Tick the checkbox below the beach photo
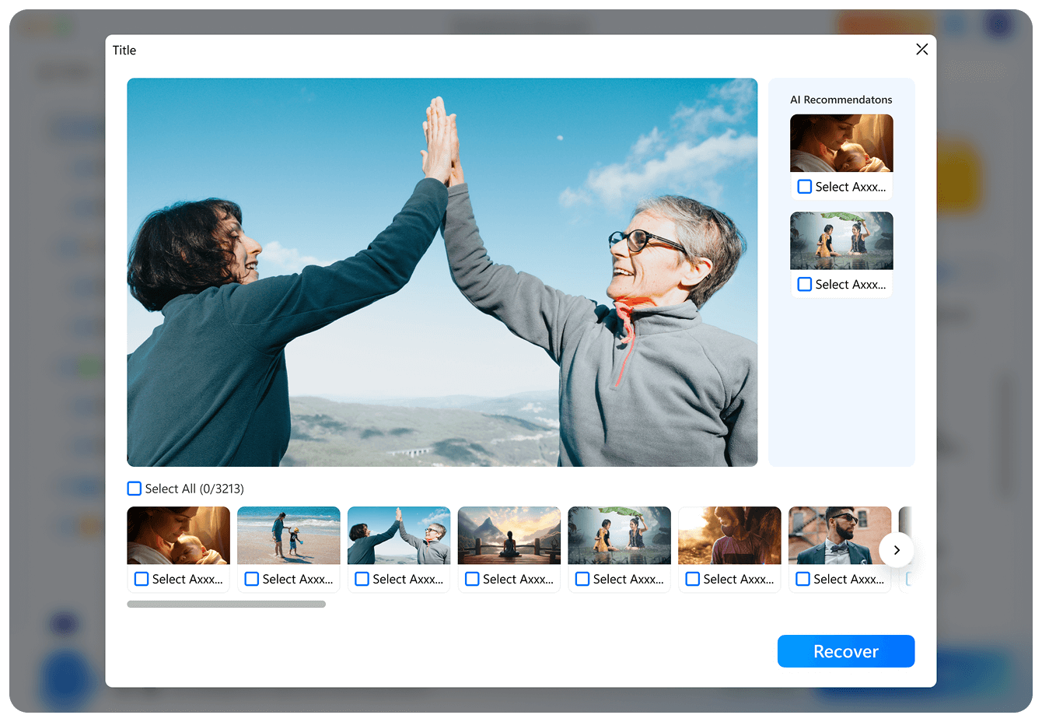The image size is (1042, 722). tap(252, 579)
